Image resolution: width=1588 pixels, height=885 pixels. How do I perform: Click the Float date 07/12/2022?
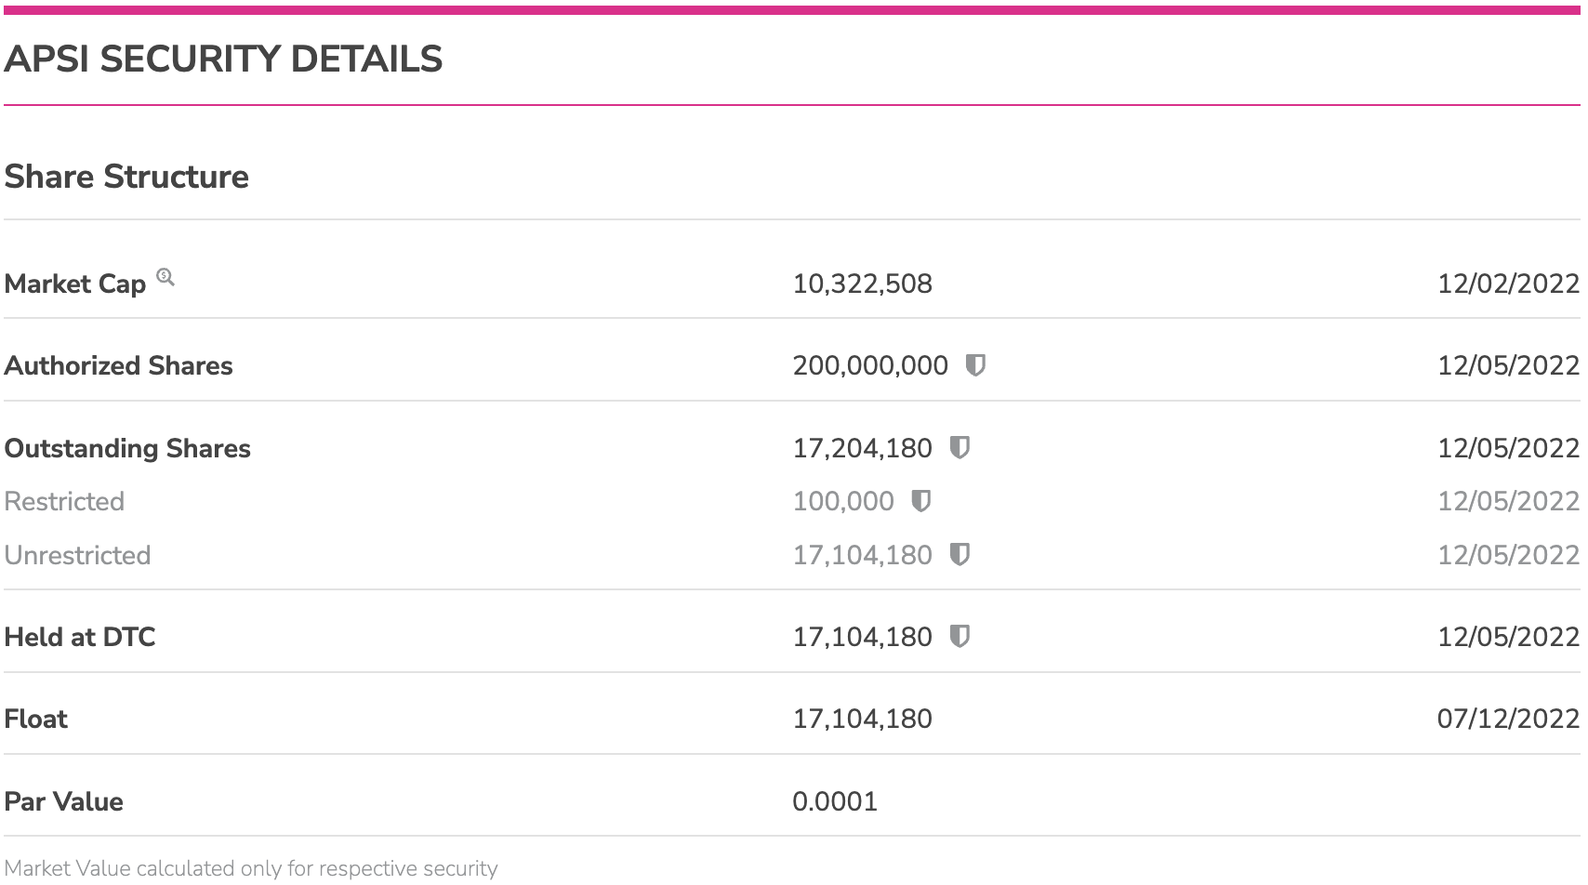[x=1508, y=719]
